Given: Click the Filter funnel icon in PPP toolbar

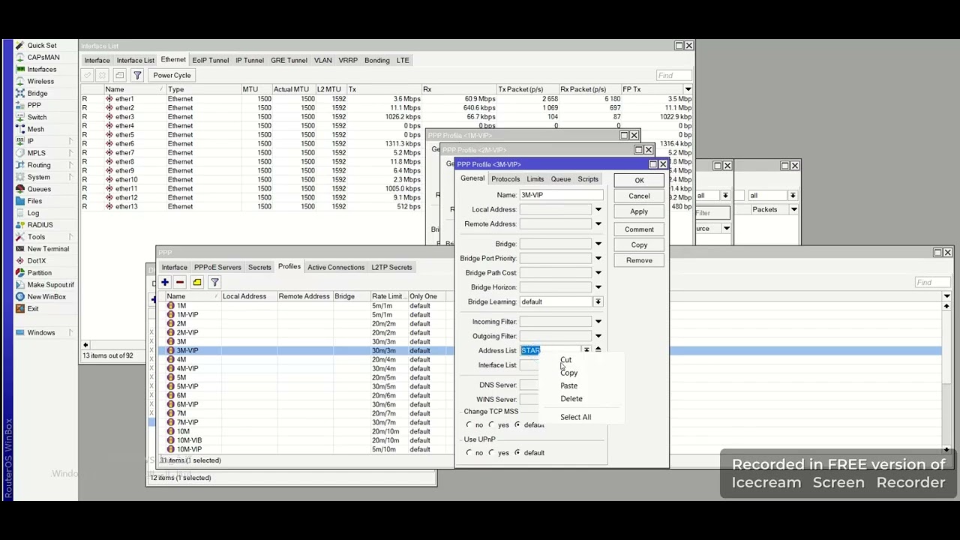Looking at the screenshot, I should [x=214, y=283].
